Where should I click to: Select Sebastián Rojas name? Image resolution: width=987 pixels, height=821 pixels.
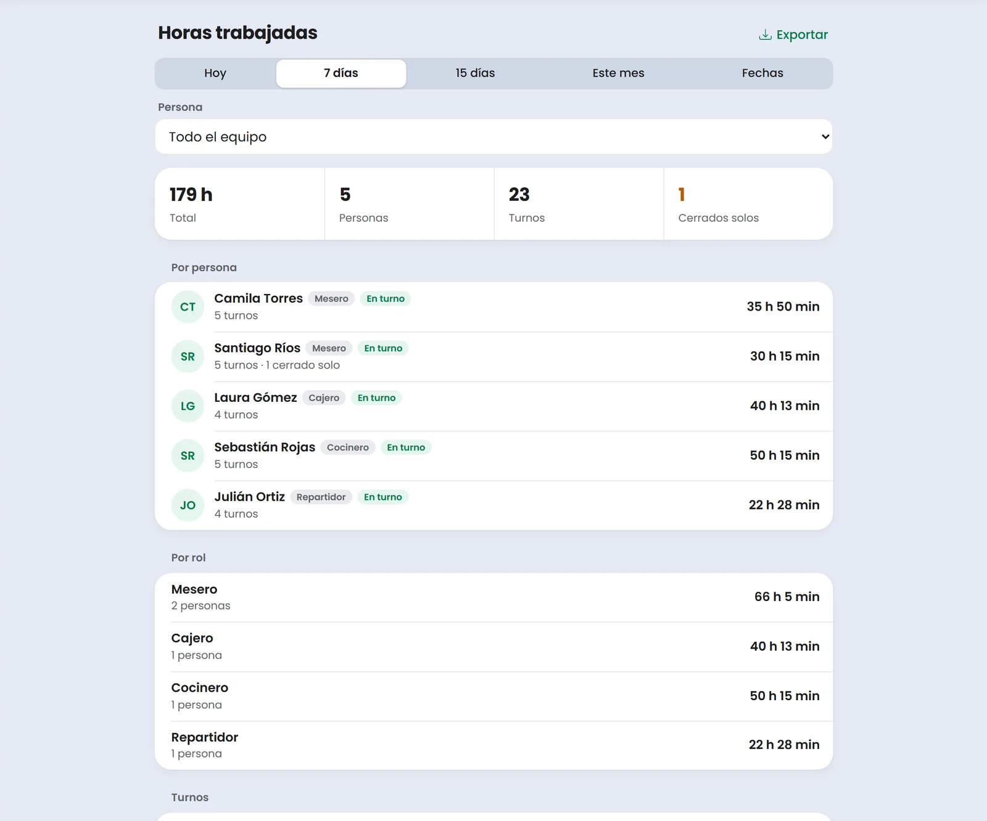point(265,447)
